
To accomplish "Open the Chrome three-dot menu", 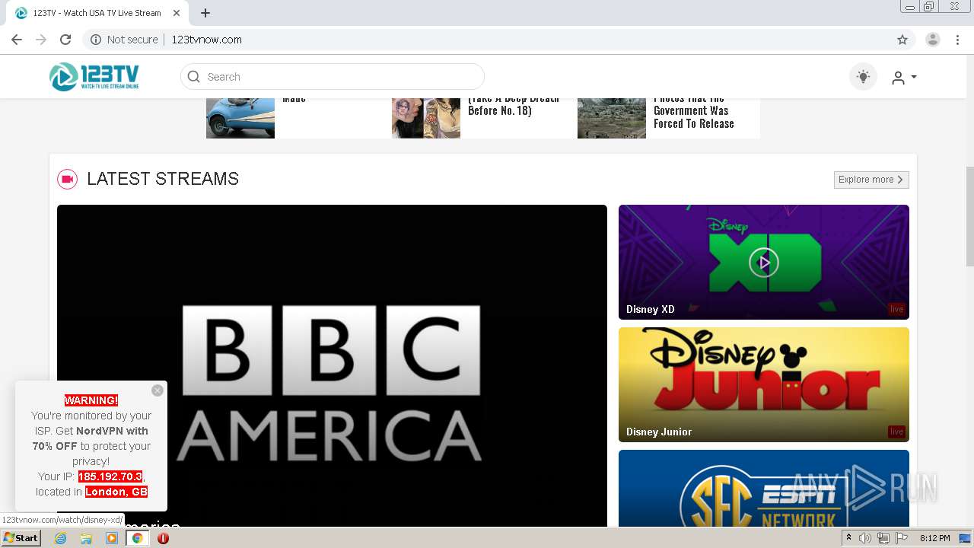I will (x=957, y=40).
